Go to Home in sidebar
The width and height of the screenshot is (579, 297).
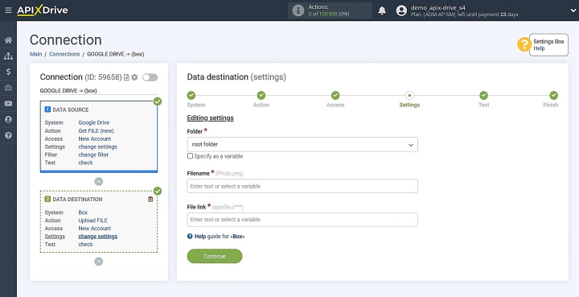[x=8, y=40]
